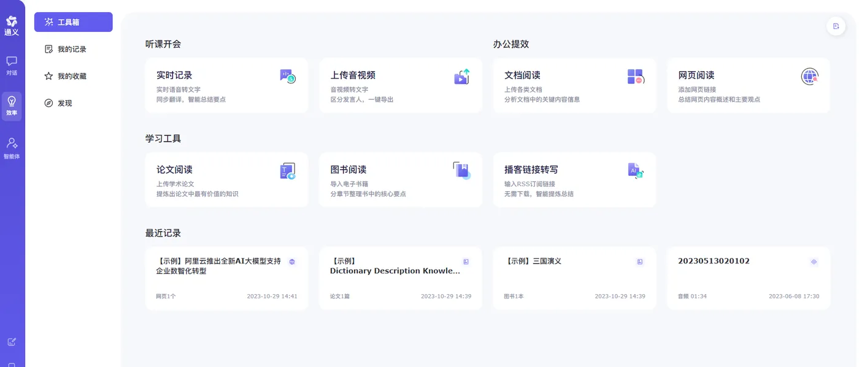Click the text 实时语音转文字
This screenshot has height=367, width=859.
coord(179,89)
